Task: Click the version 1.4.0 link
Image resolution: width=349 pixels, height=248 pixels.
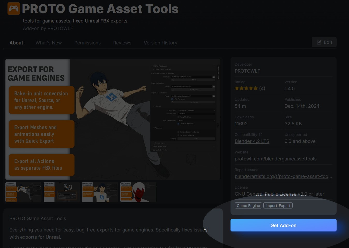Action: pos(289,89)
